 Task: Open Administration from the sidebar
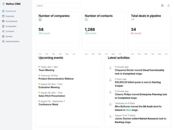(13, 42)
